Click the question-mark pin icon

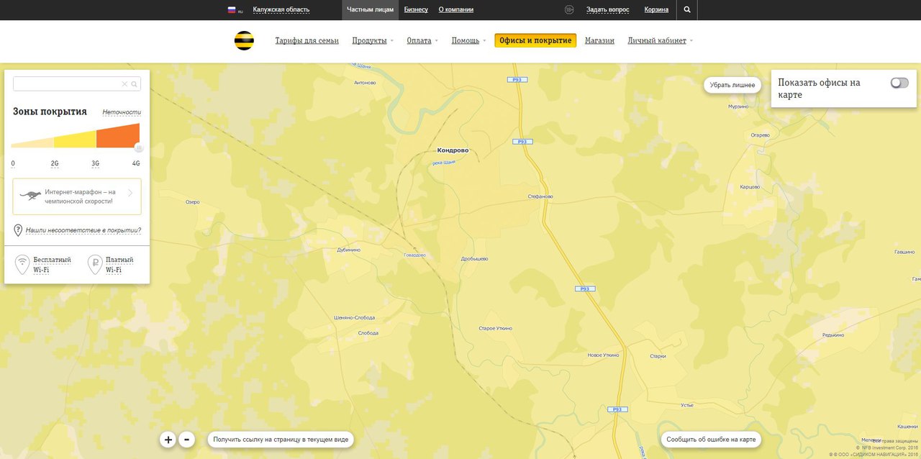click(18, 230)
